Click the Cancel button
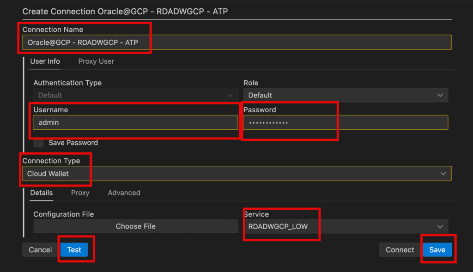Viewport: 473px width, 272px height. point(41,250)
